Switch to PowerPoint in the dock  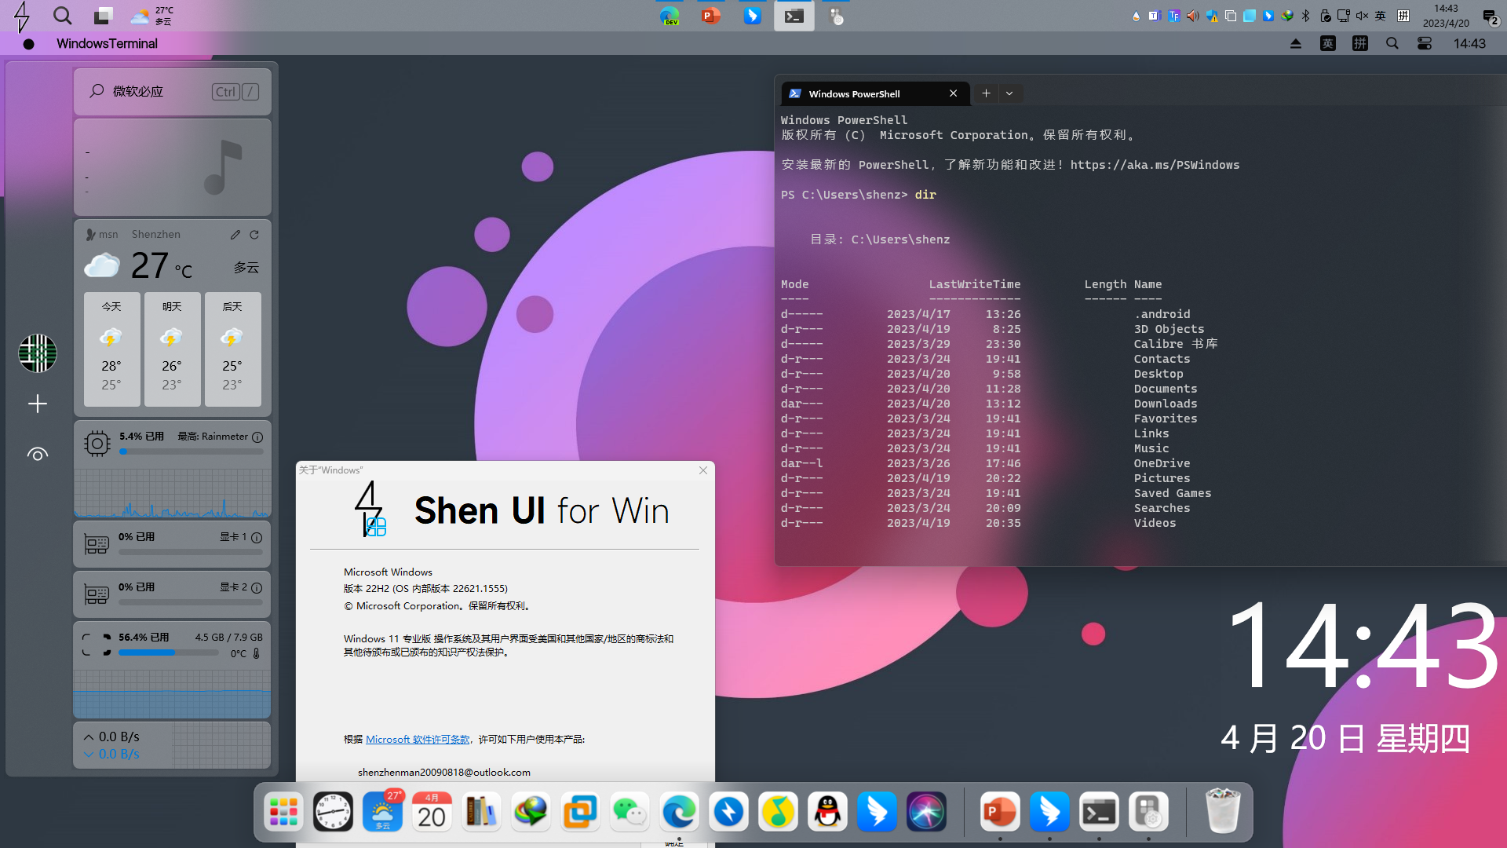click(x=1000, y=812)
